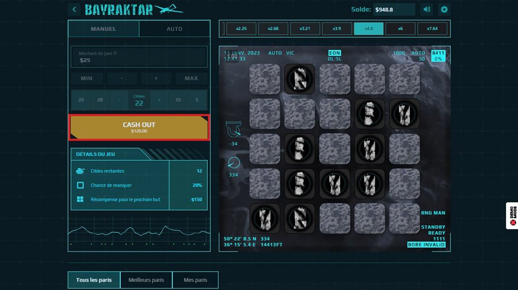Select preset 22 at start of targets row
The image size is (518, 290).
tap(81, 100)
